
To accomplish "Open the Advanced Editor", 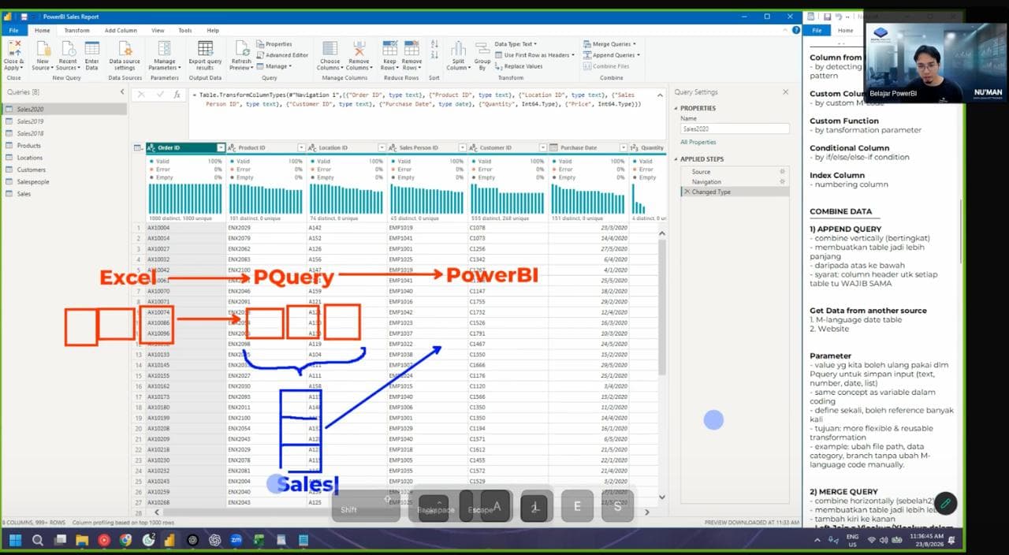I will [283, 55].
